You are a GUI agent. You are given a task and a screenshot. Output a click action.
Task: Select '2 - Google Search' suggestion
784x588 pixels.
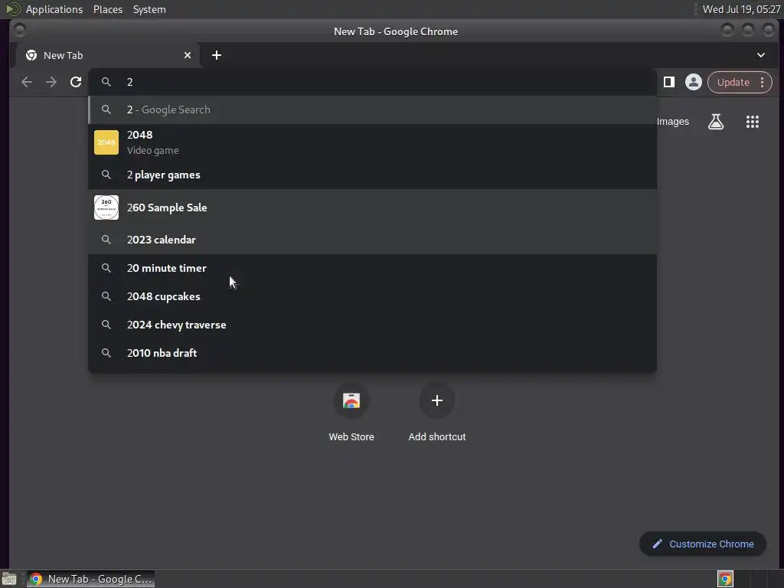point(373,109)
